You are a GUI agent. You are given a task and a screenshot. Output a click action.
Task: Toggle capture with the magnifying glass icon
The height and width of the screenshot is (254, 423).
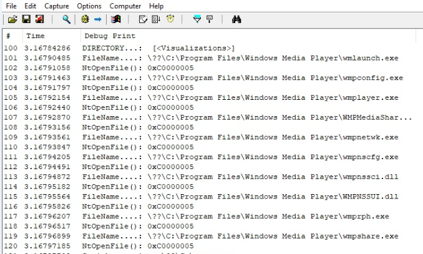click(x=66, y=20)
